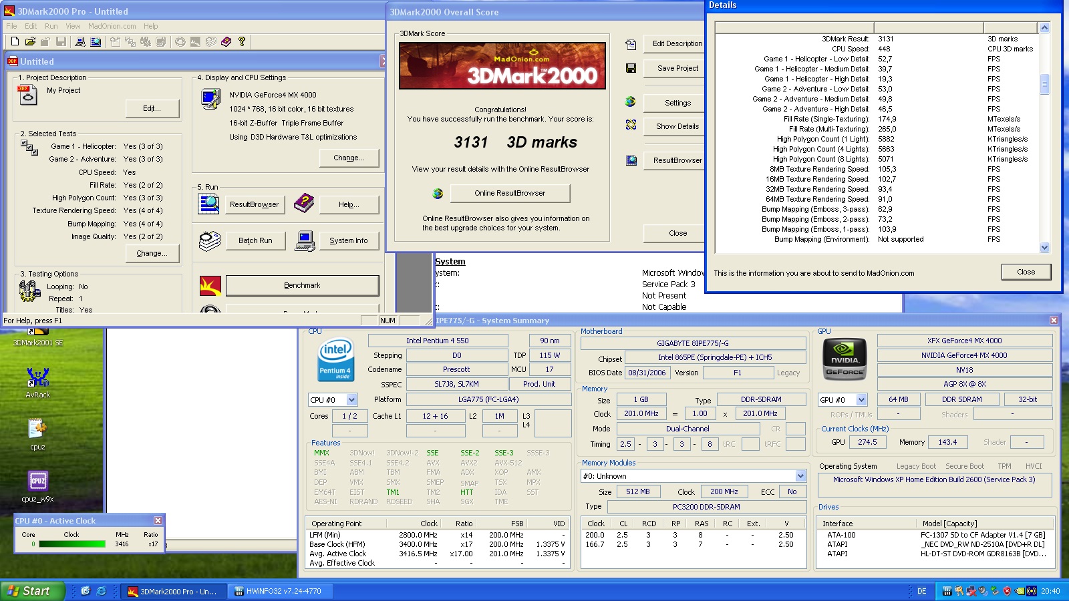Click the Testing Options gears icon
Viewport: 1069px width, 601px height.
click(x=29, y=290)
